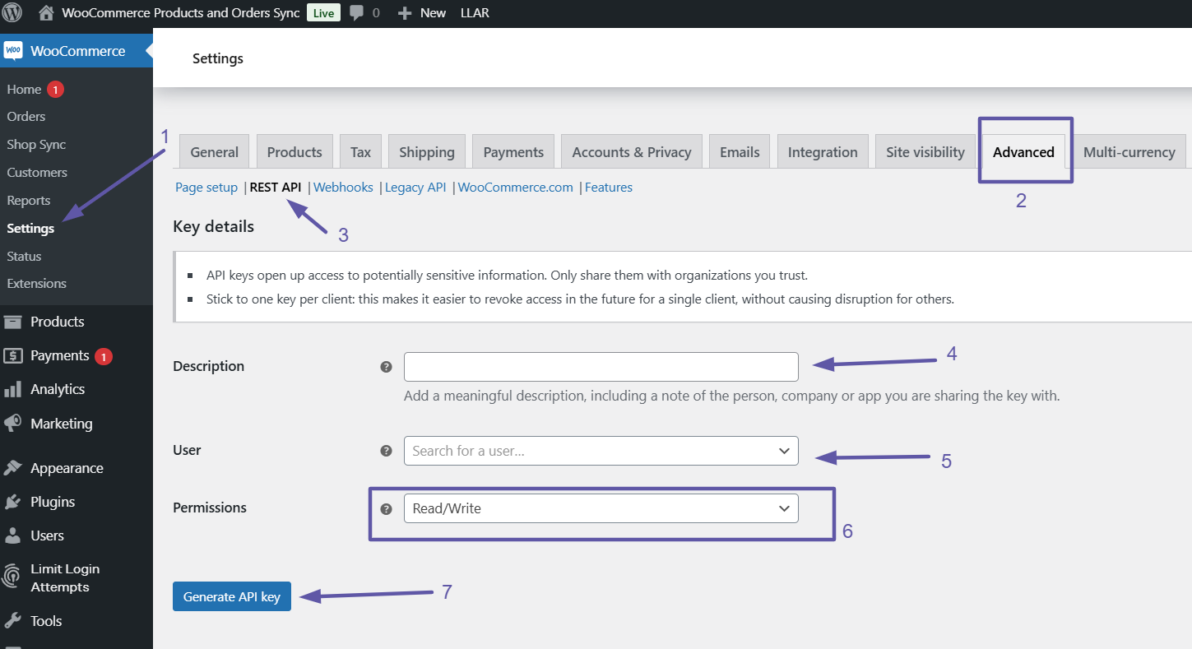Select the Plugins icon in the sidebar
1192x649 pixels.
[14, 501]
